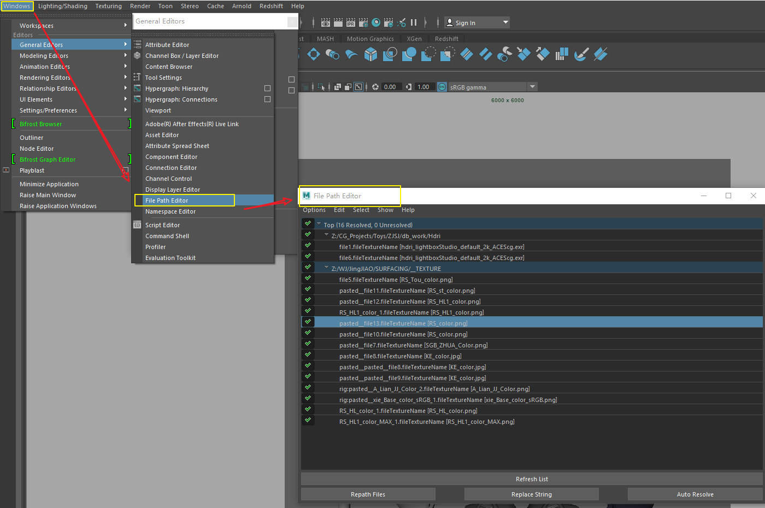Click the exposure aperture icon
765x508 pixels.
(x=375, y=87)
